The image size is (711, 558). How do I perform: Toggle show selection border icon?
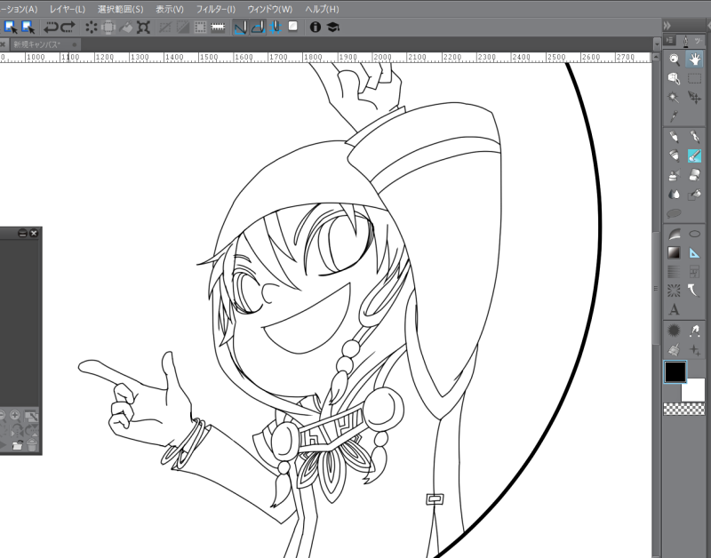click(200, 28)
